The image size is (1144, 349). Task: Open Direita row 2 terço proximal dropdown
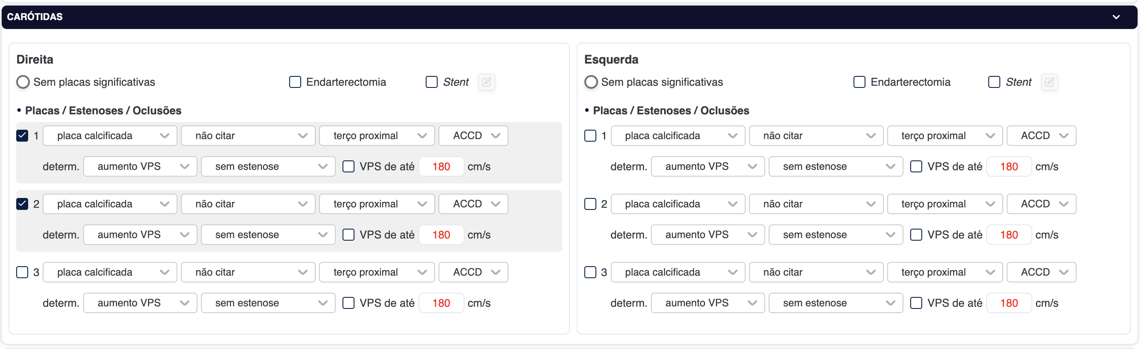[x=377, y=204]
